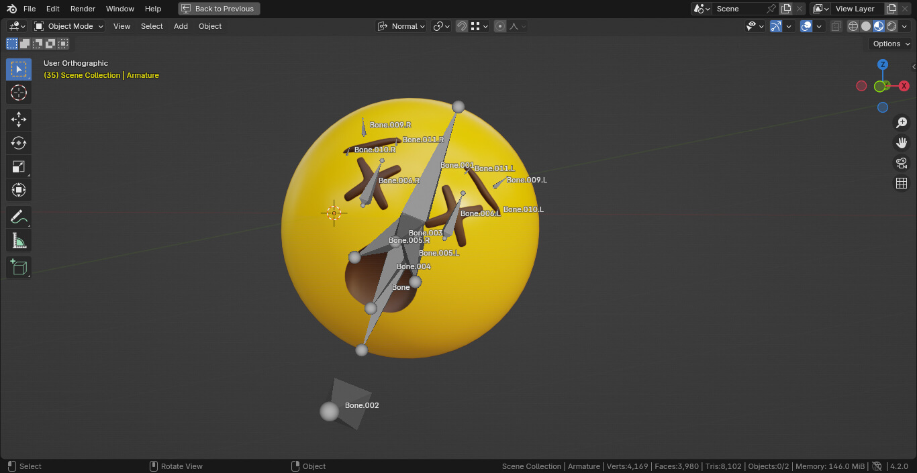Select the Move tool

tap(19, 119)
